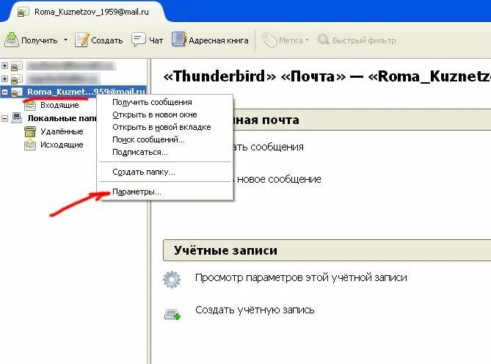This screenshot has height=364, width=491.
Task: Open the Входящие folder
Action: pos(59,105)
